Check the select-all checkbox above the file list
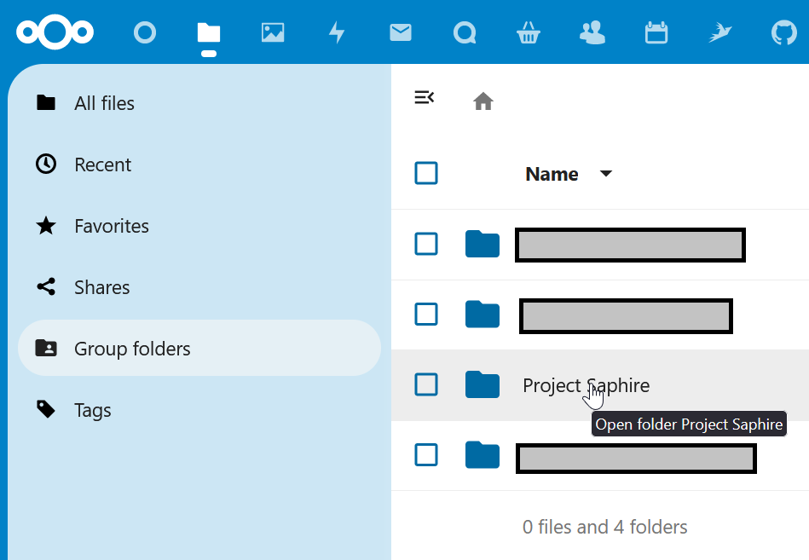Viewport: 809px width, 560px height. [426, 173]
